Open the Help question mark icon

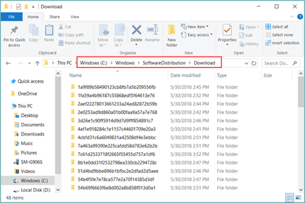(300, 17)
